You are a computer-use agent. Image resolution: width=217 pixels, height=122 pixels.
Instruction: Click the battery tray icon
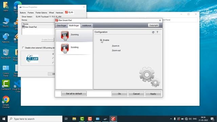point(182,119)
